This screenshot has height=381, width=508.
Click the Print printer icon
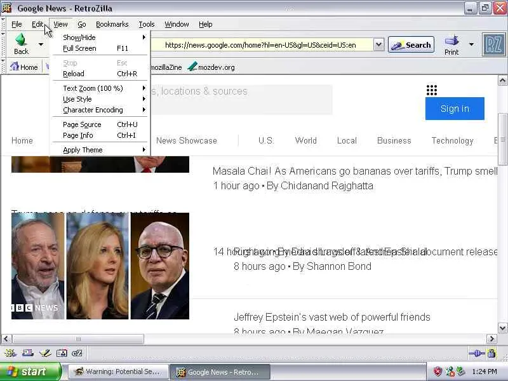(451, 41)
